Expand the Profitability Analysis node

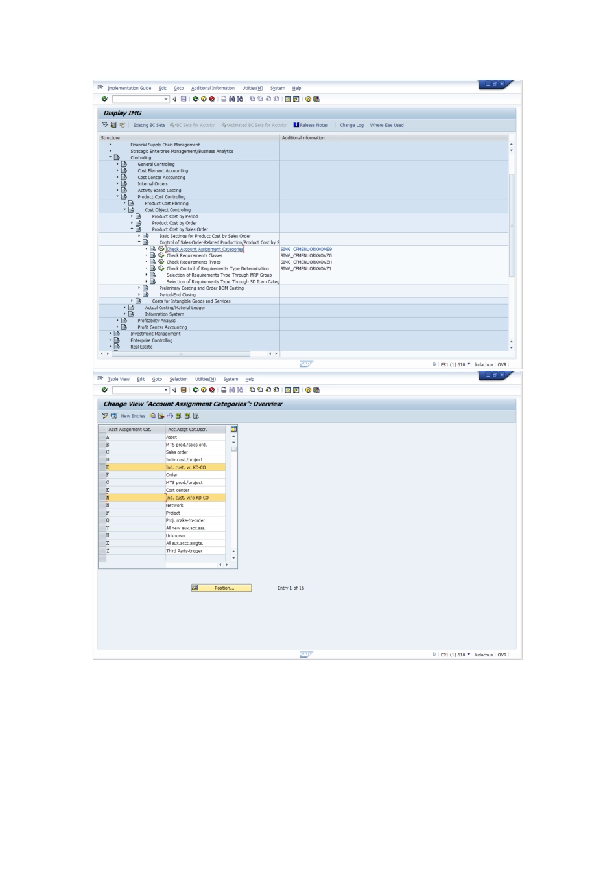pyautogui.click(x=117, y=321)
